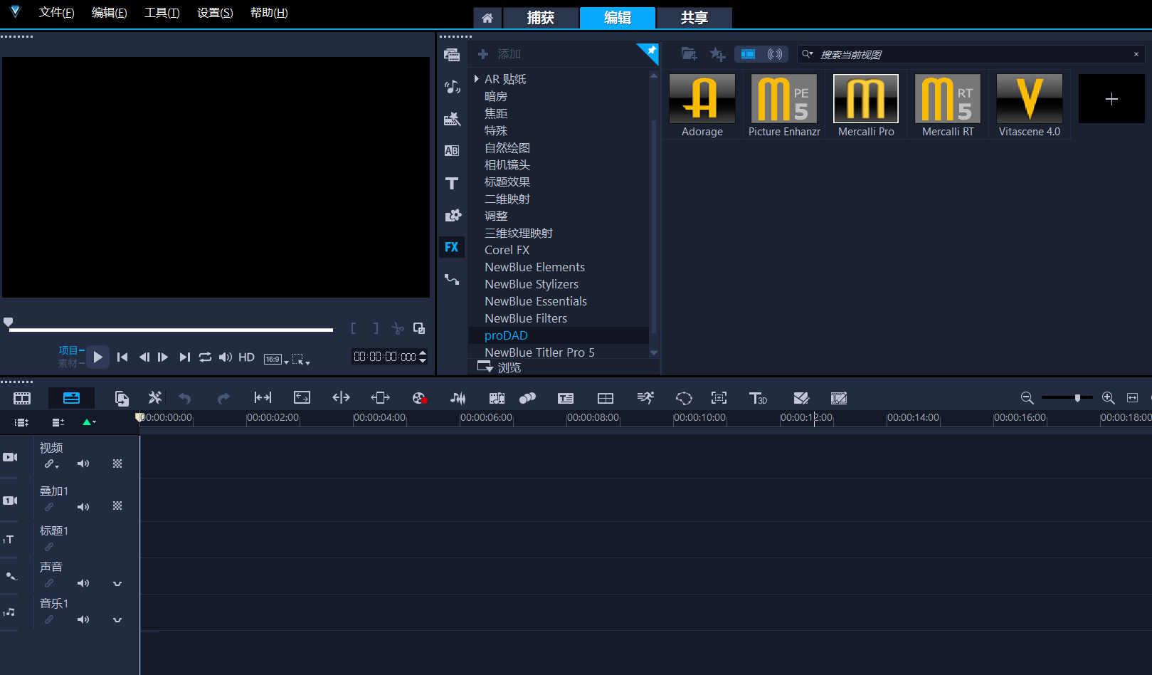The width and height of the screenshot is (1152, 675).
Task: Open the 3D Title Editor tool
Action: click(758, 398)
